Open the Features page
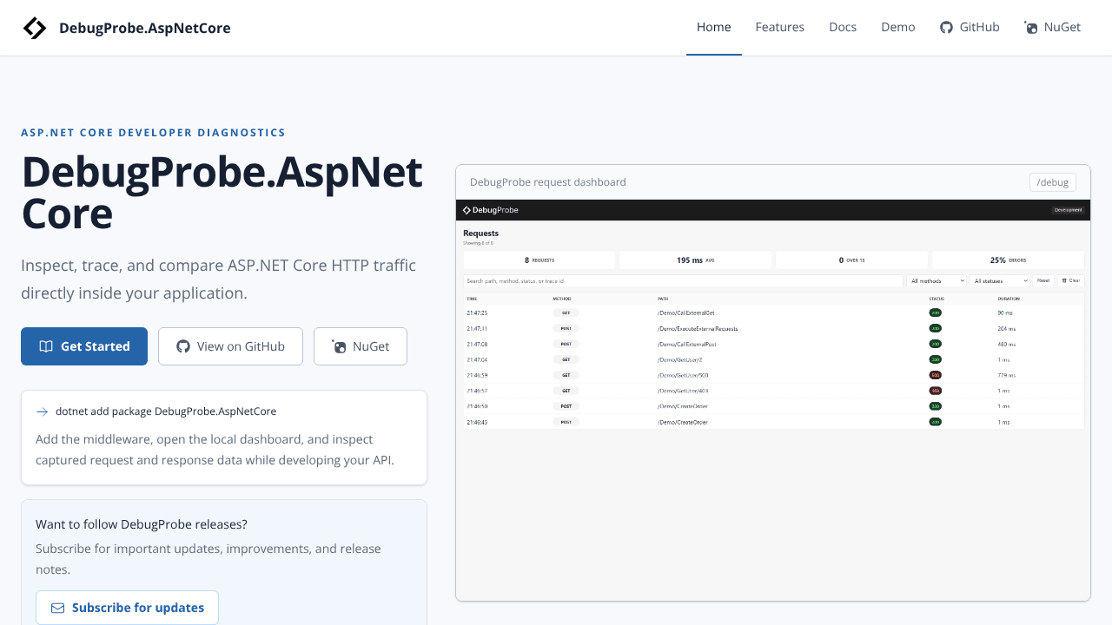 pyautogui.click(x=779, y=27)
